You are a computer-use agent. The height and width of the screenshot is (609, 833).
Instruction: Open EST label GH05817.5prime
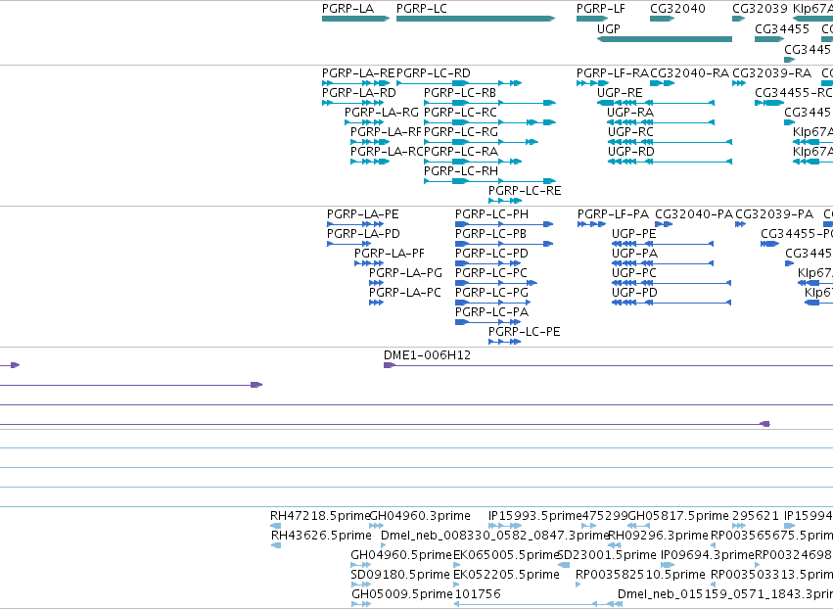678,516
